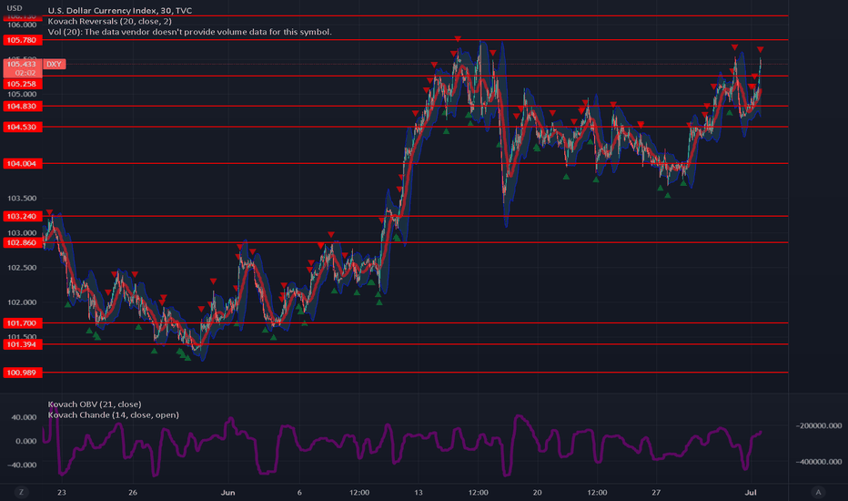Select the 105.780 price level label

(x=22, y=40)
